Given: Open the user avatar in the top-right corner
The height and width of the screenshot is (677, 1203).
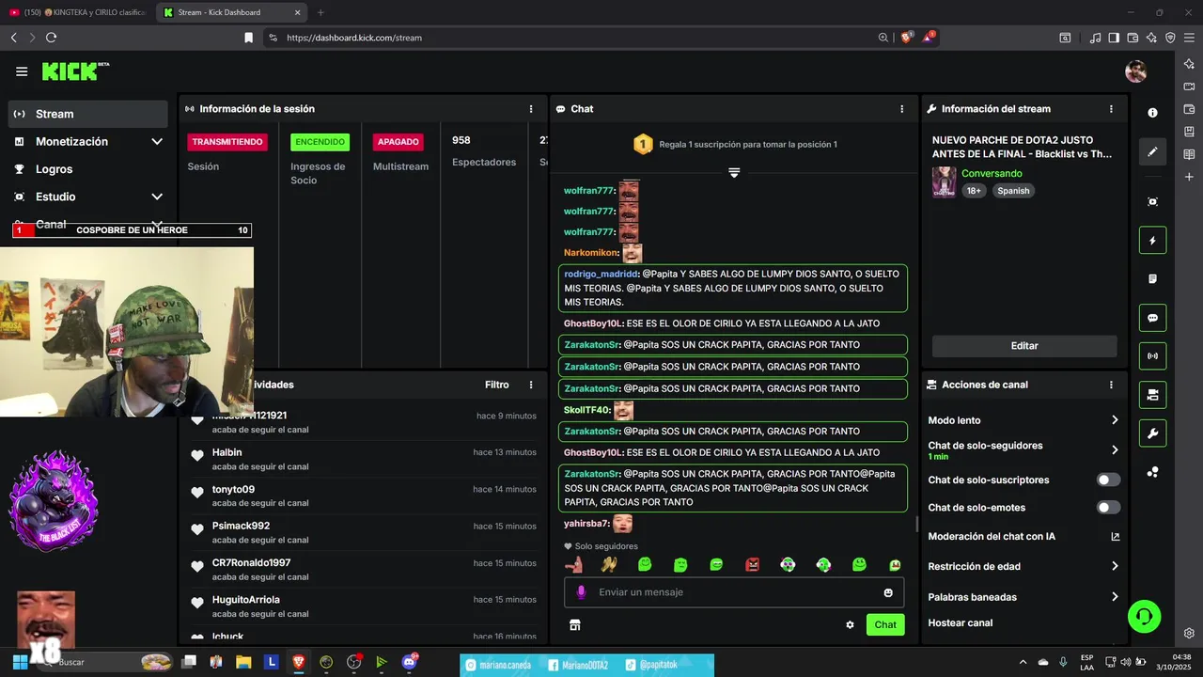Looking at the screenshot, I should coord(1136,71).
